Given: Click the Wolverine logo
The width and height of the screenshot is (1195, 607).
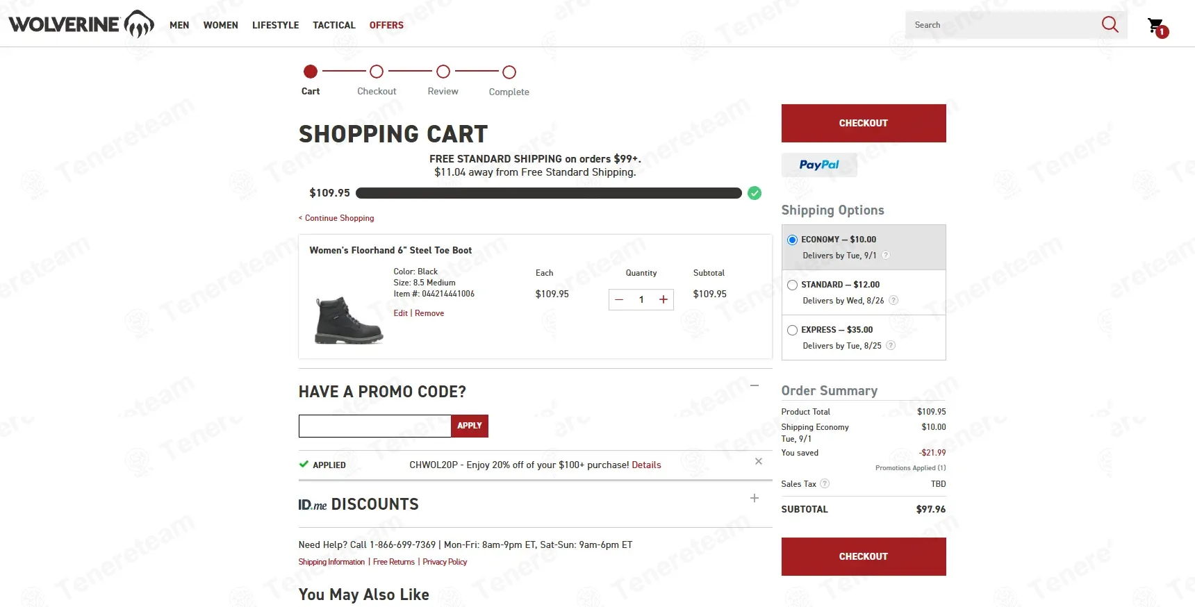Looking at the screenshot, I should click(x=81, y=24).
